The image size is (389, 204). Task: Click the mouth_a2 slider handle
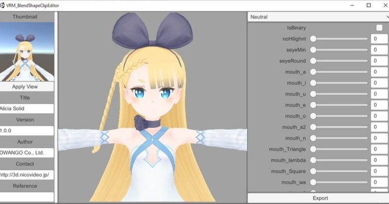[x=313, y=127]
